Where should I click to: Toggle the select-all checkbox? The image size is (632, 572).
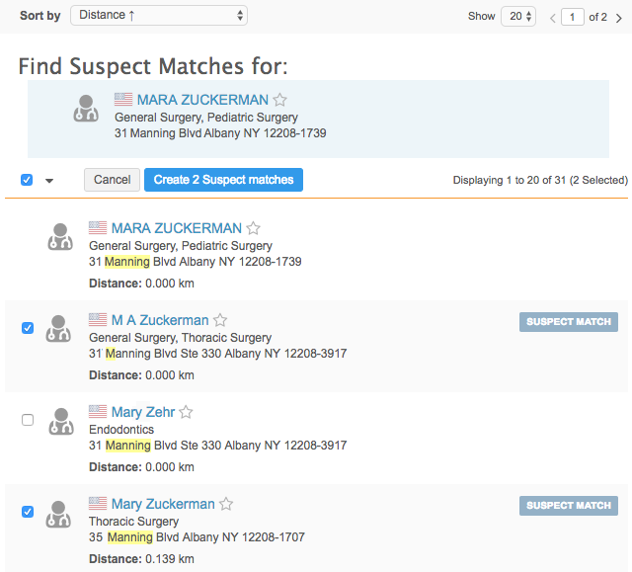coord(27,180)
